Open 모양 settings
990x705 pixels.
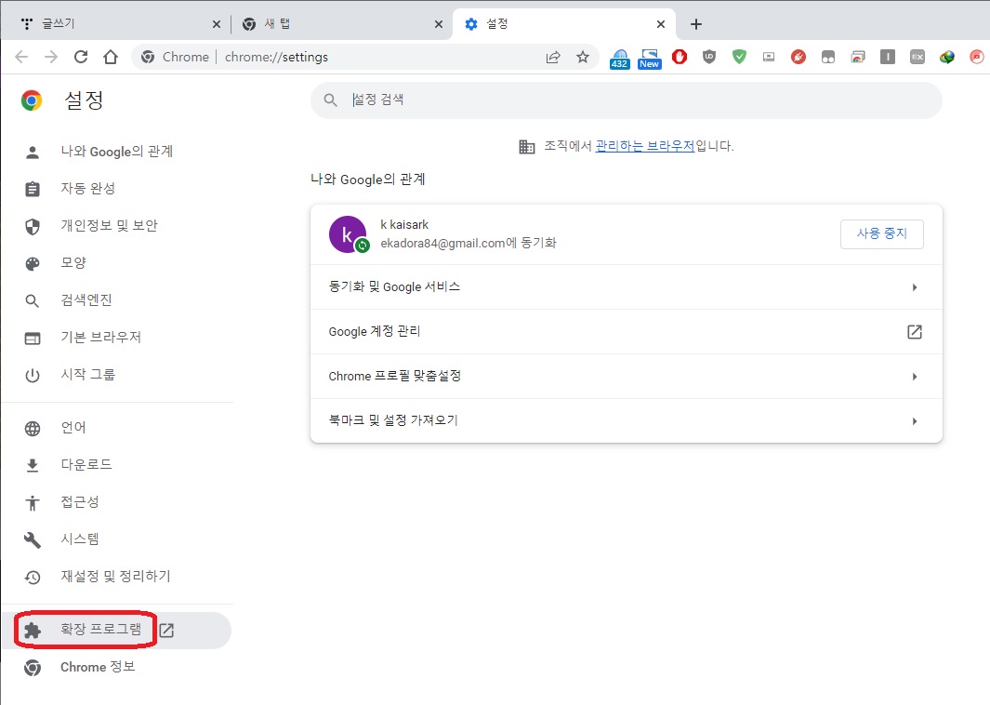click(x=117, y=263)
